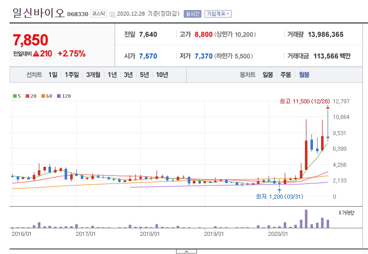This screenshot has height=254, width=368.
Task: Select the 1일 line chart period
Action: click(53, 75)
